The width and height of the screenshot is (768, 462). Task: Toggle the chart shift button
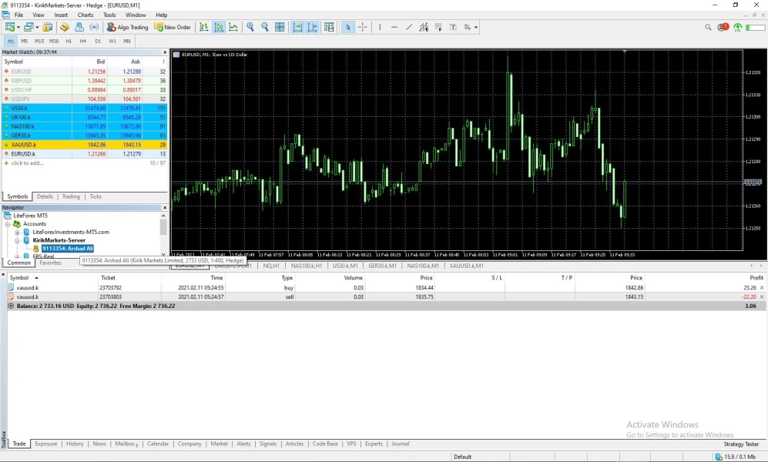click(x=312, y=27)
